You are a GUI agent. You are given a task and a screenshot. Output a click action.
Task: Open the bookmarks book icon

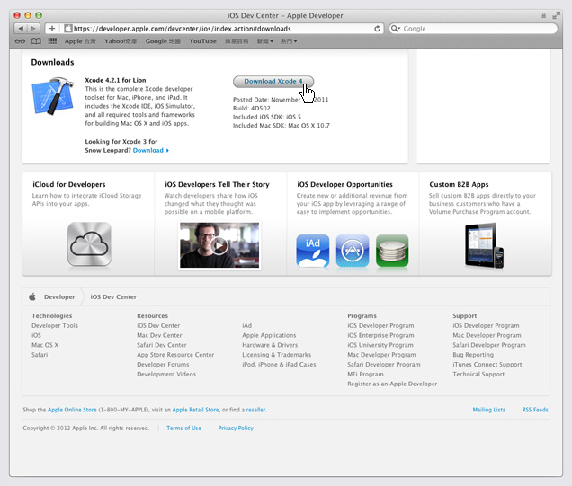[x=36, y=41]
